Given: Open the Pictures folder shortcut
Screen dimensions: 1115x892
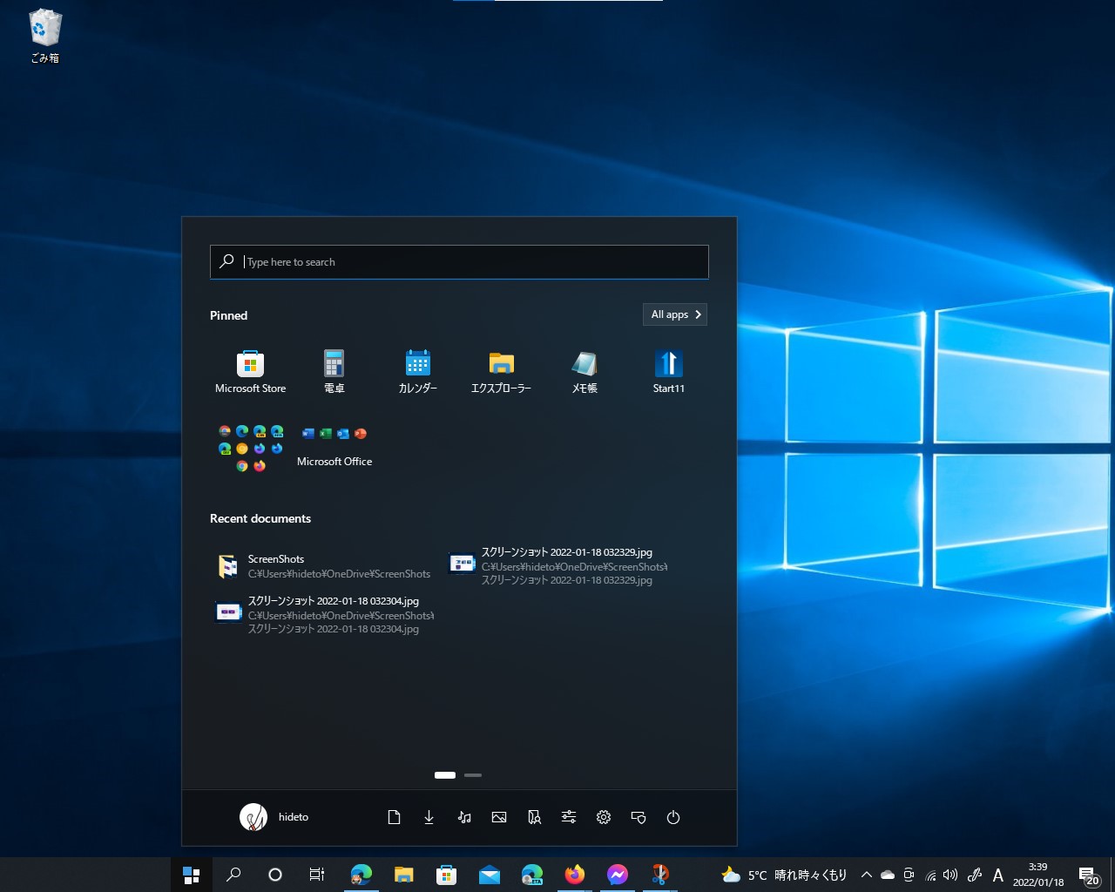Looking at the screenshot, I should pos(499,817).
